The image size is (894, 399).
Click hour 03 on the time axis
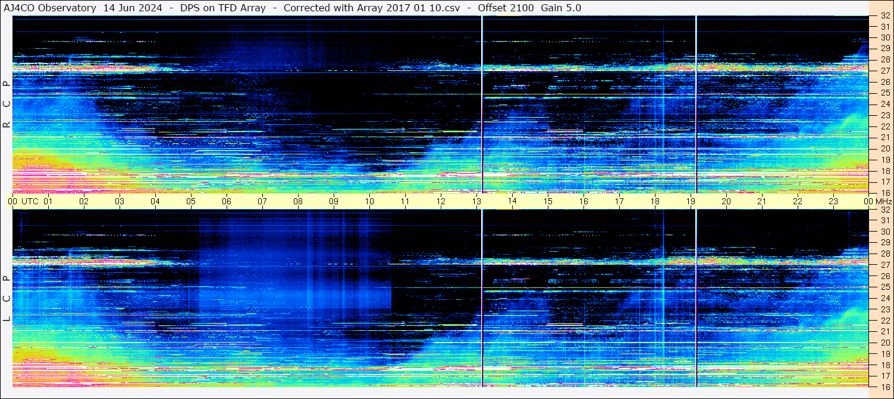tap(120, 201)
